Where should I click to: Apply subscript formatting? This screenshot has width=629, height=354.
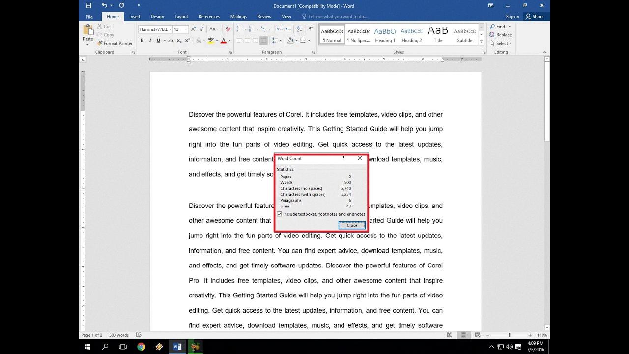(178, 41)
